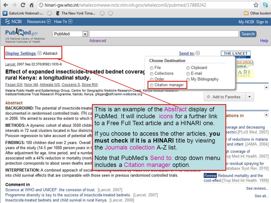271x203 pixels.
Task: Open the Other bookmarks folder
Action: (x=257, y=13)
